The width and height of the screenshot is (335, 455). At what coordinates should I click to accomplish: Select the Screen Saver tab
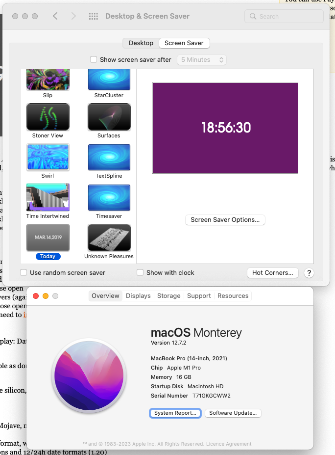tap(184, 43)
